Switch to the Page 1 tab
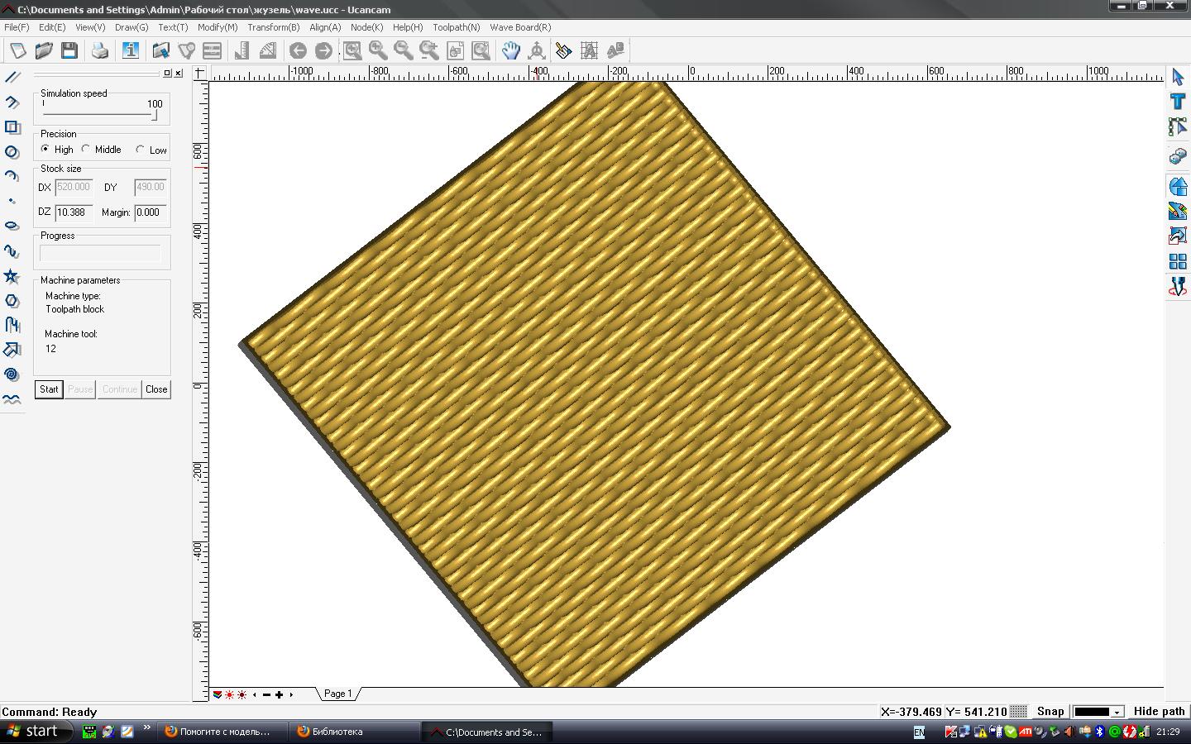The width and height of the screenshot is (1191, 744). coord(338,694)
